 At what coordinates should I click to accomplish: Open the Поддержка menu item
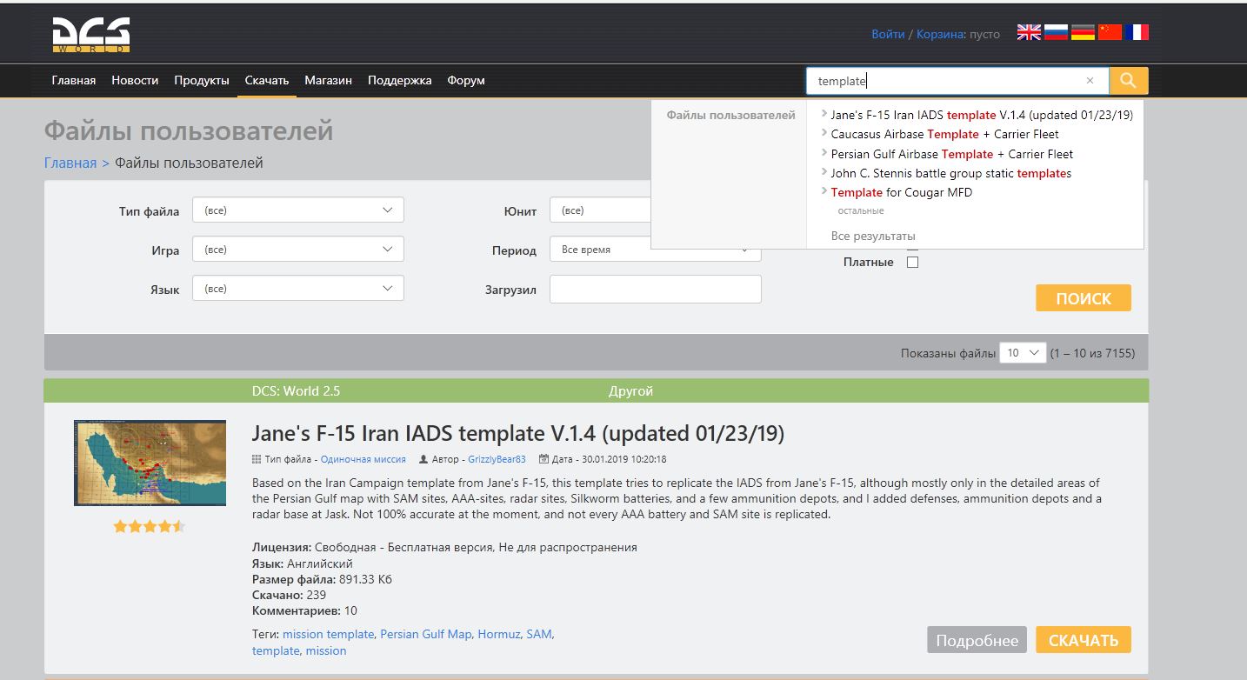[x=400, y=80]
